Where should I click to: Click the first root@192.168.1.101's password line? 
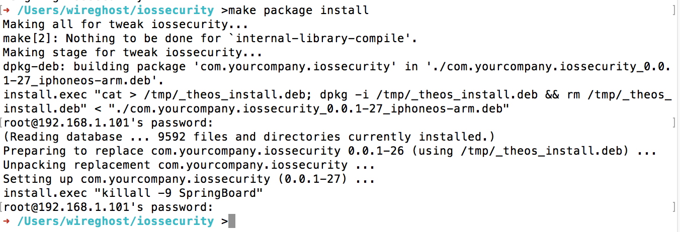tap(108, 123)
